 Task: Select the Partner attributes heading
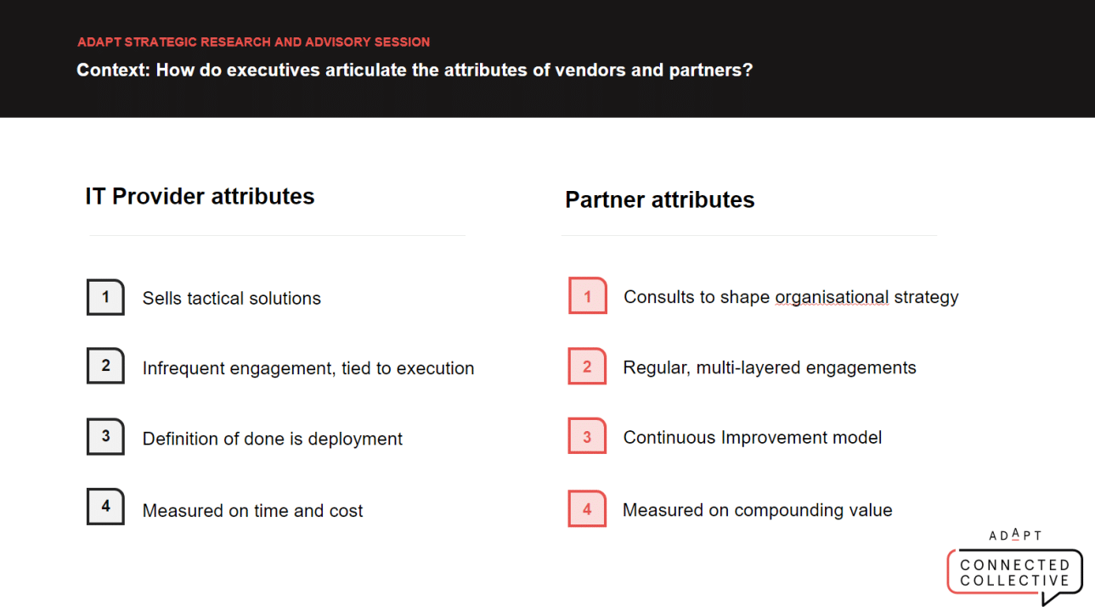pyautogui.click(x=660, y=199)
